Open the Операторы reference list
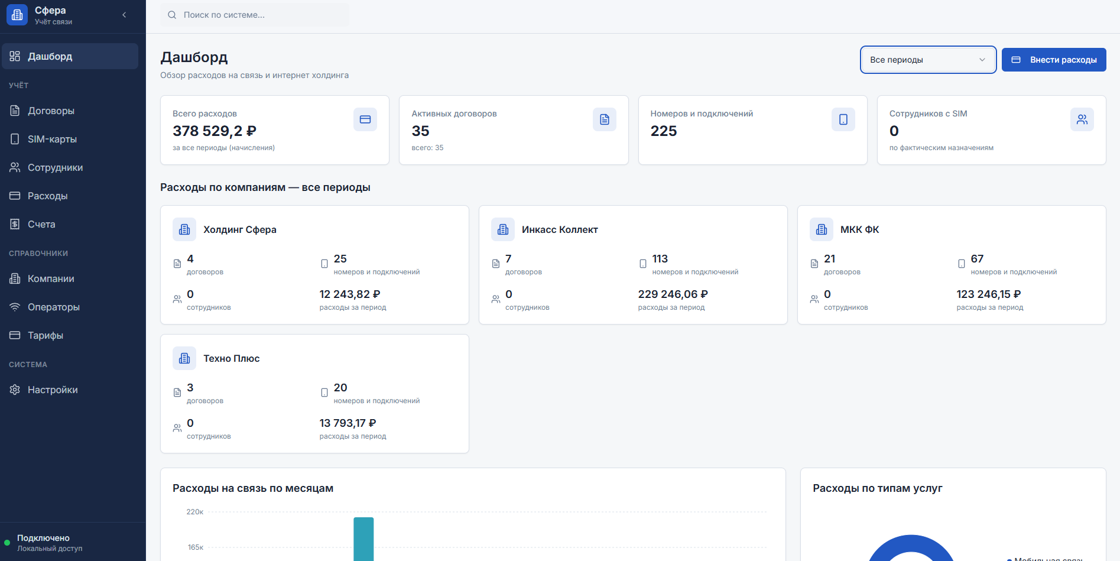This screenshot has width=1120, height=561. click(70, 307)
